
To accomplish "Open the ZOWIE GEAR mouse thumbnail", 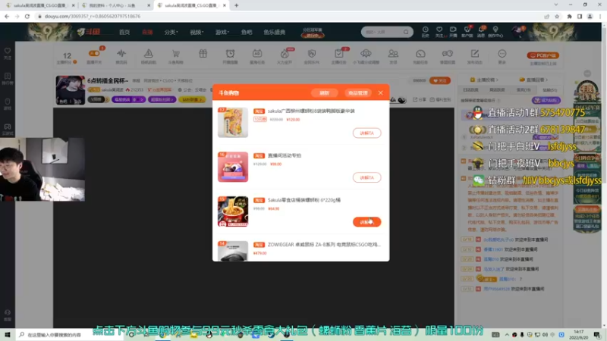I will coord(233,251).
